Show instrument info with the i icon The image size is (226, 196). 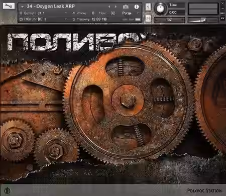[137, 7]
